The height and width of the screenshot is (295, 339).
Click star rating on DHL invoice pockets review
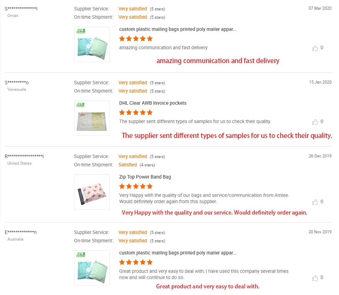pyautogui.click(x=136, y=112)
